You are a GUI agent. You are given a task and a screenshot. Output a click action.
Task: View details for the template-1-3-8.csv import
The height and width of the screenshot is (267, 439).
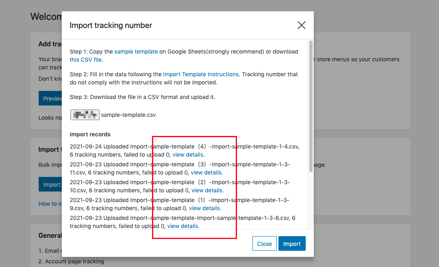pos(183,226)
